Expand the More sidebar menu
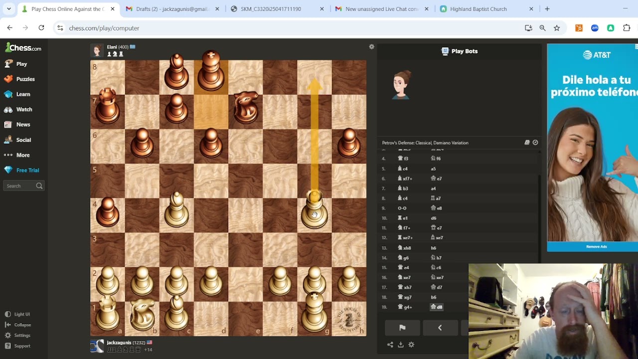 coord(17,155)
